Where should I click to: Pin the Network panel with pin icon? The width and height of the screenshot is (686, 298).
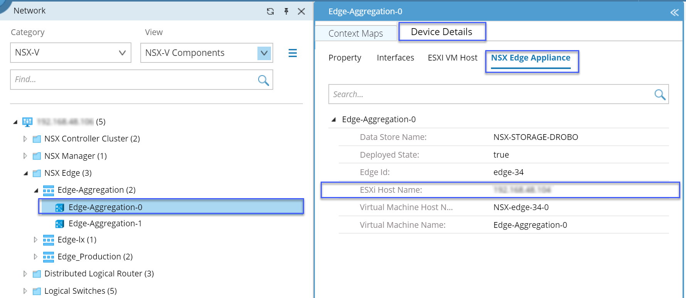(286, 11)
